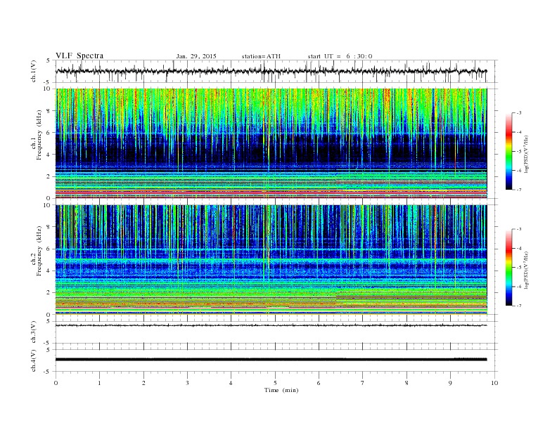
Task: Select the "start UT = 6 :30: 0" text
Action: point(340,56)
